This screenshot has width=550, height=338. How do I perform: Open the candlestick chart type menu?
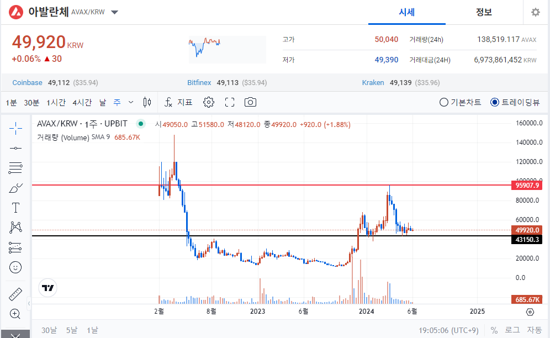click(x=147, y=102)
